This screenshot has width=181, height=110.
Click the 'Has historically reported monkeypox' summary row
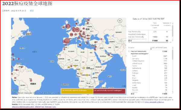(150, 33)
